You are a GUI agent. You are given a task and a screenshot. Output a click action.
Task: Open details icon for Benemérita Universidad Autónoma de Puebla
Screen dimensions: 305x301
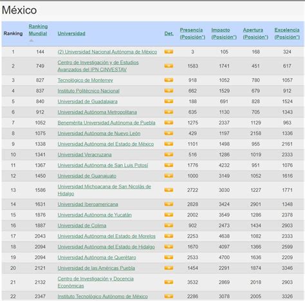(169, 122)
